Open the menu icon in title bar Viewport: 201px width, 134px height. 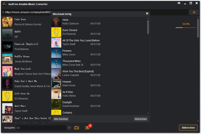[x=179, y=3]
